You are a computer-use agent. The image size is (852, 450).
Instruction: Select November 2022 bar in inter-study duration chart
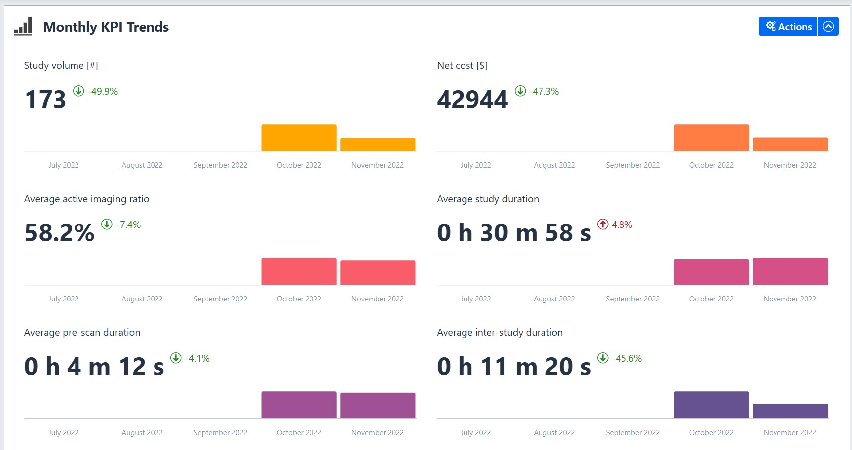790,411
